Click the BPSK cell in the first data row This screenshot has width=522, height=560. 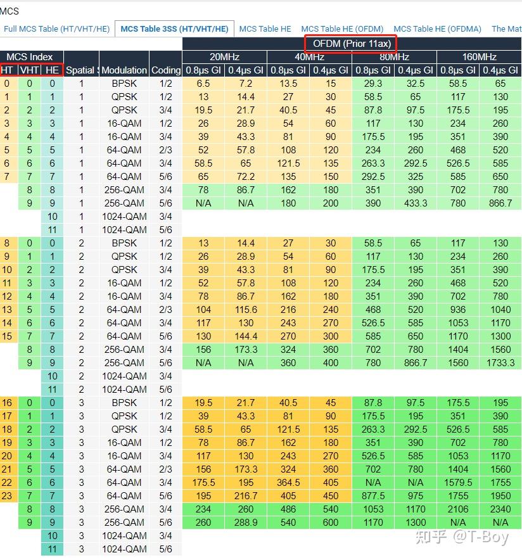124,84
